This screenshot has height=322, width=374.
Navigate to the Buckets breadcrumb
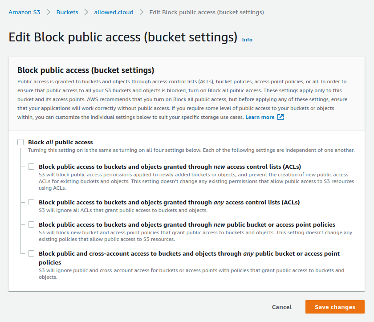[67, 12]
